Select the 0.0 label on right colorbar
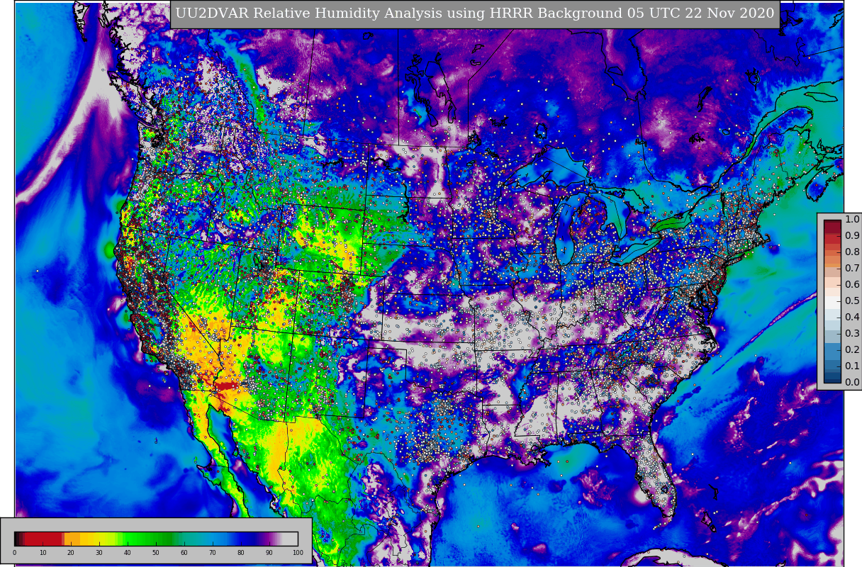The height and width of the screenshot is (567, 862). 852,383
